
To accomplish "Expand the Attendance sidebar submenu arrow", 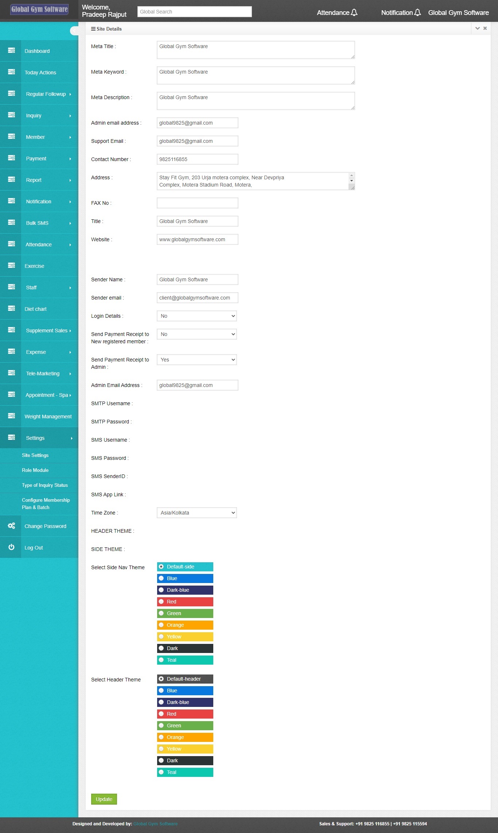I will 70,245.
